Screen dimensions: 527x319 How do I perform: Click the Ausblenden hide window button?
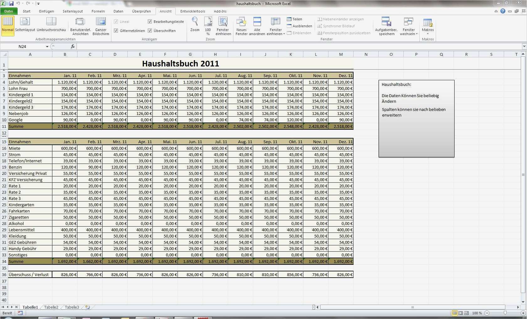[x=300, y=26]
